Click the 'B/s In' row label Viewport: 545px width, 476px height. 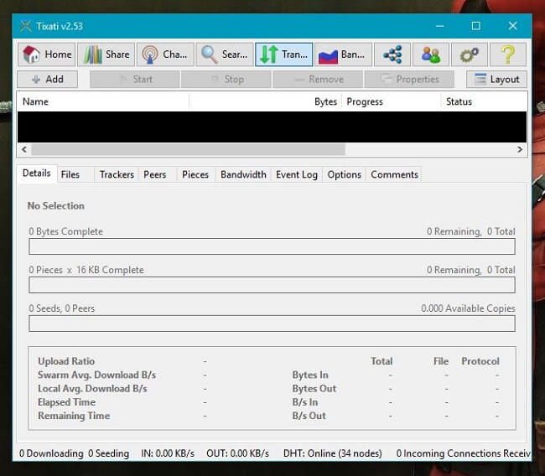(305, 402)
